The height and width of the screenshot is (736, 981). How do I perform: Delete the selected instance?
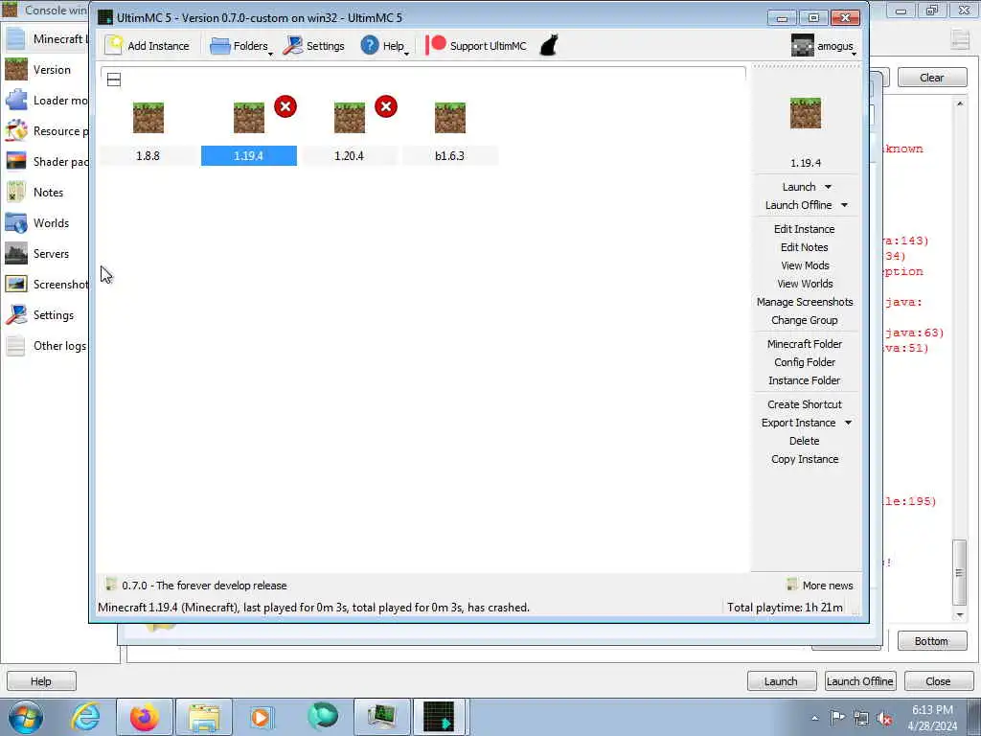[804, 441]
